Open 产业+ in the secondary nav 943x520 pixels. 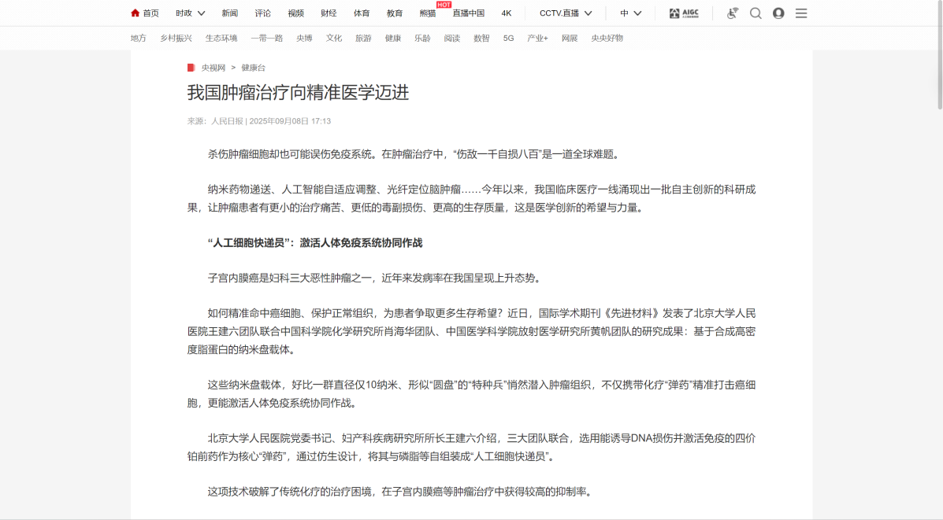537,38
